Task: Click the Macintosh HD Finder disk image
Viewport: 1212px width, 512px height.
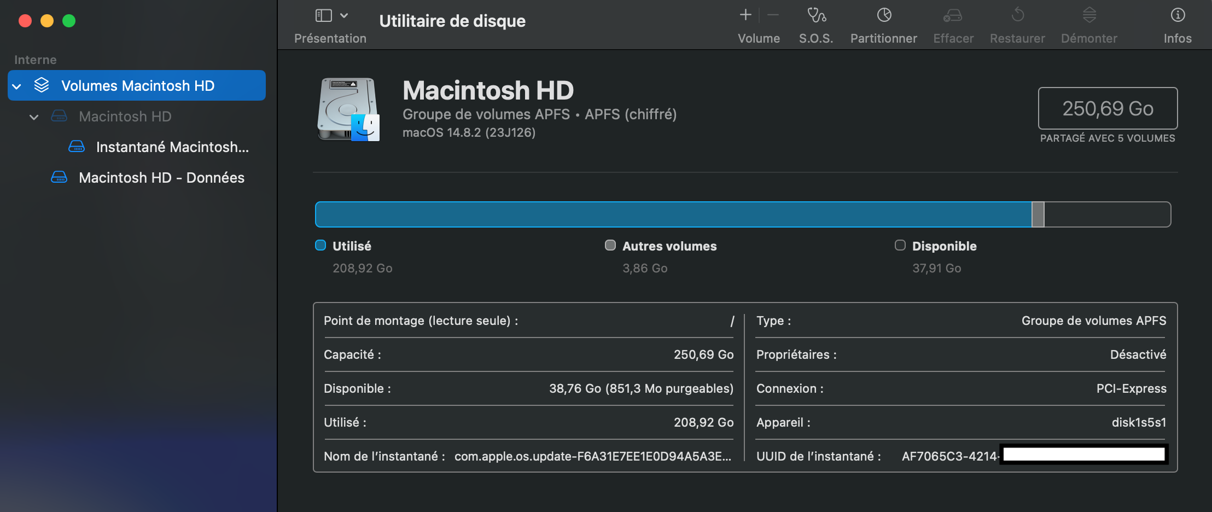Action: pyautogui.click(x=349, y=109)
